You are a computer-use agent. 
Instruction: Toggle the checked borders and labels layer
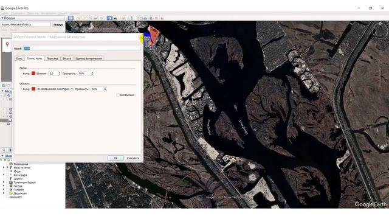click(x=7, y=168)
